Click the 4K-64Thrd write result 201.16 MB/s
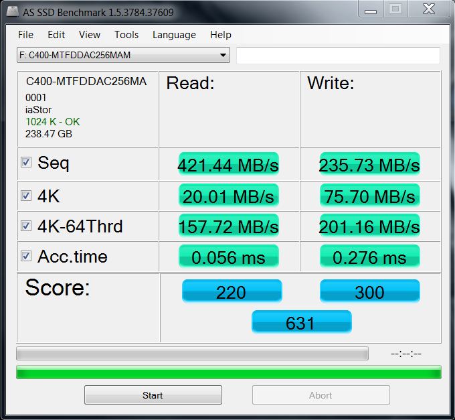The height and width of the screenshot is (420, 455). 369,226
